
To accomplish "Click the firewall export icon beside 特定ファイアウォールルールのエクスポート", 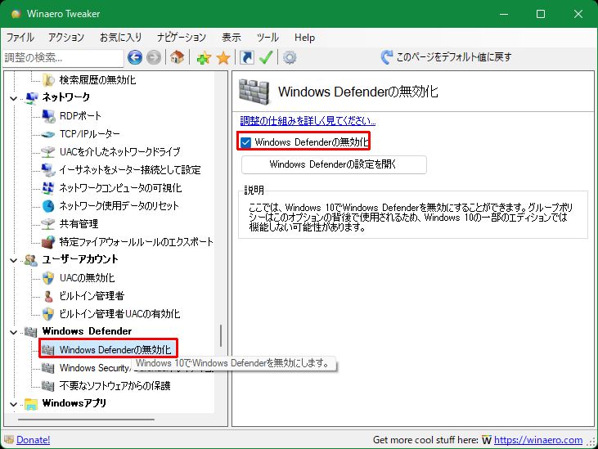I will [x=48, y=242].
